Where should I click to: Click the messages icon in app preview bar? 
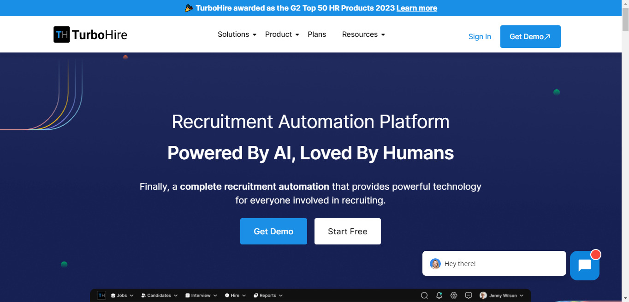[x=469, y=296]
